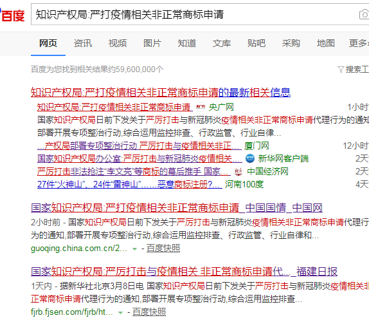Open 百度快照 for the fjrb.fjsen.com result
This screenshot has height=329, width=369.
pos(149,312)
